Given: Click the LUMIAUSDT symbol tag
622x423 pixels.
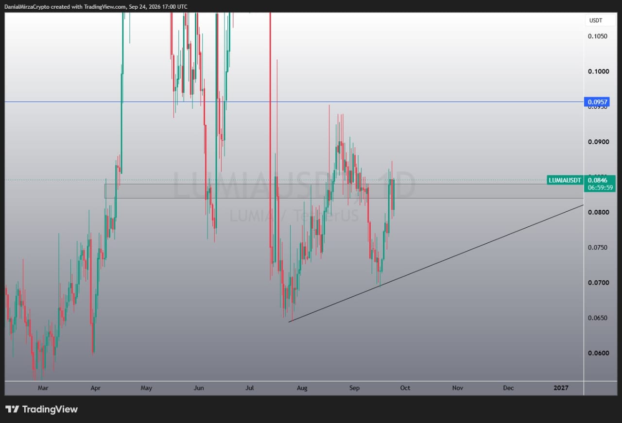Looking at the screenshot, I should (x=565, y=180).
